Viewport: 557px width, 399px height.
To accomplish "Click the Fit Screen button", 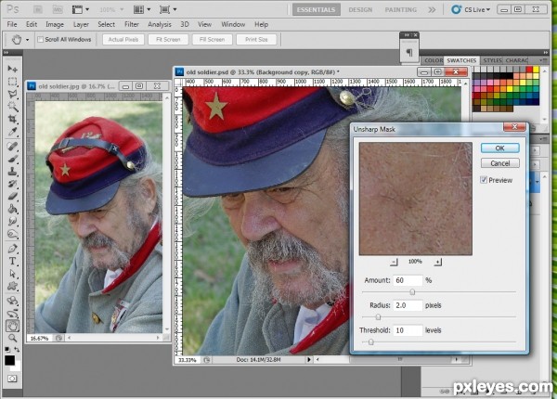I will 168,39.
